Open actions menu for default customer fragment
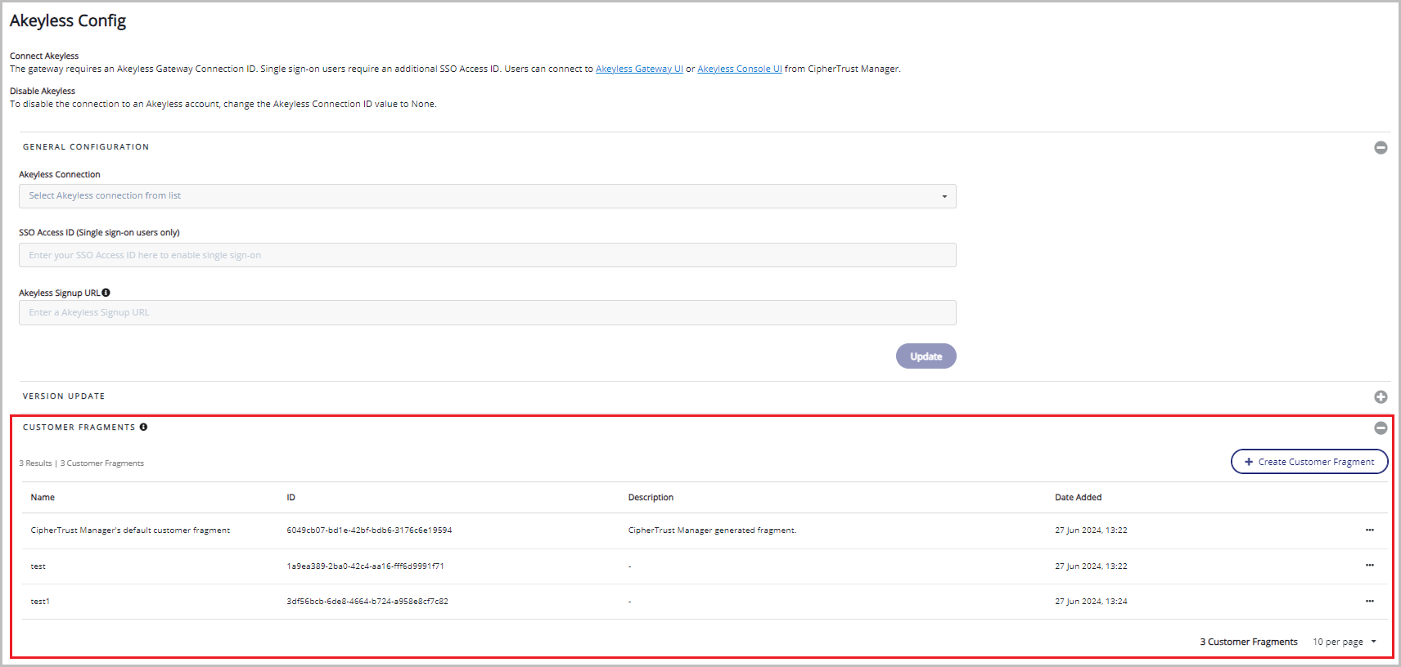 1369,530
